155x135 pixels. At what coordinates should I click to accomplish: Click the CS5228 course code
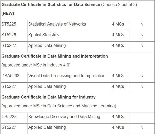[x=9, y=116]
